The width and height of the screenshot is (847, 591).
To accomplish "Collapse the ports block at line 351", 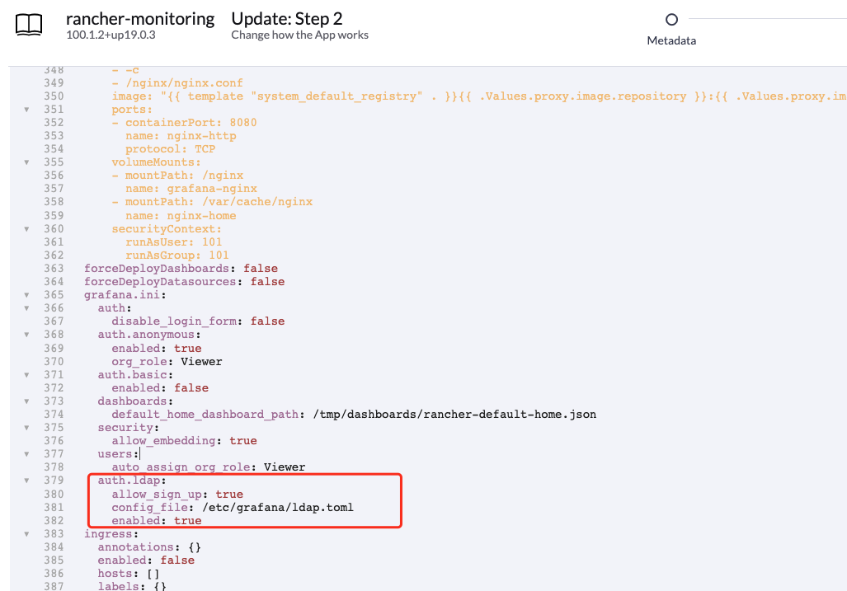I will pyautogui.click(x=26, y=110).
